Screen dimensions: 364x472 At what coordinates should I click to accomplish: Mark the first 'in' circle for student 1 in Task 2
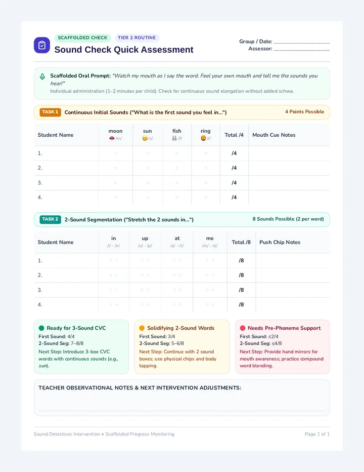[111, 260]
